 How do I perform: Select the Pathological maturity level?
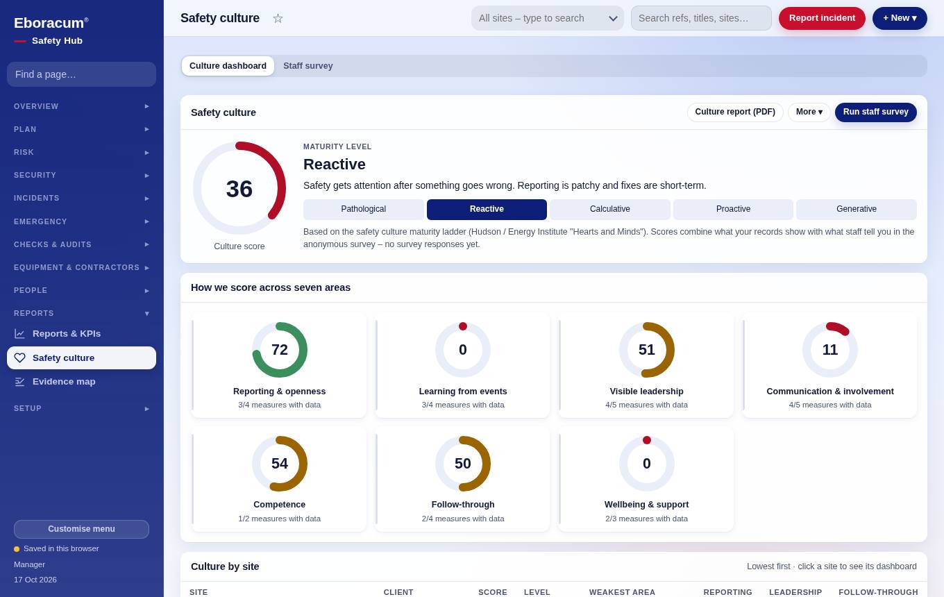point(364,210)
